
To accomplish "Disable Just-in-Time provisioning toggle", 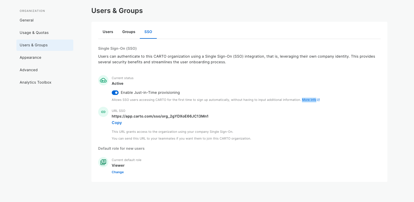I will (x=115, y=93).
